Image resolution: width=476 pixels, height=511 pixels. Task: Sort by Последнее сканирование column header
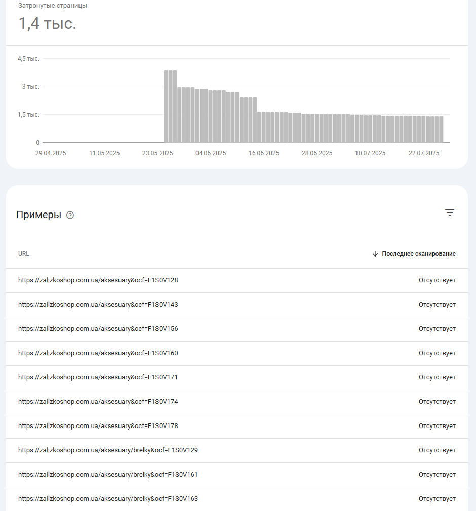pos(419,254)
